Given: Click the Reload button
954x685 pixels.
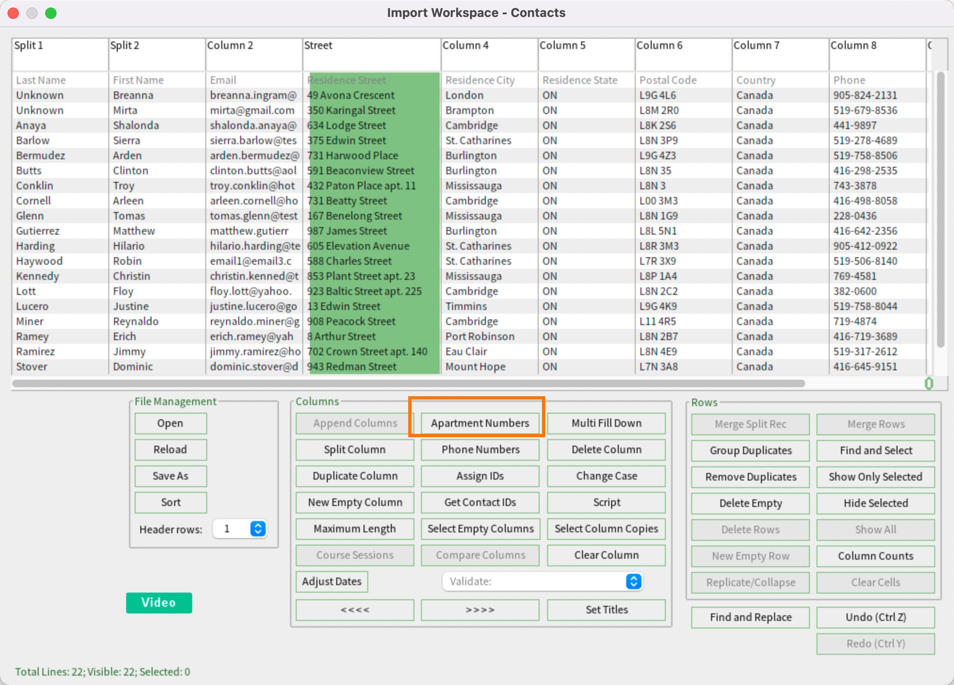Looking at the screenshot, I should (x=170, y=449).
